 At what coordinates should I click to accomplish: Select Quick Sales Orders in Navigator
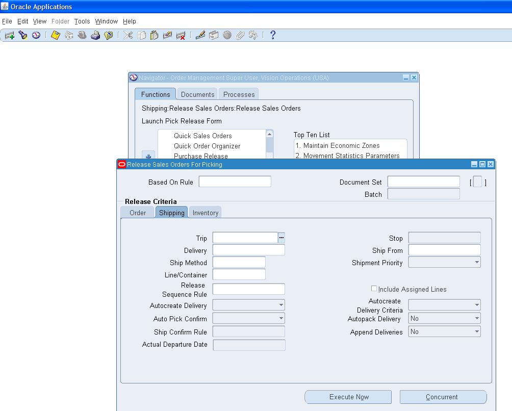pyautogui.click(x=203, y=136)
